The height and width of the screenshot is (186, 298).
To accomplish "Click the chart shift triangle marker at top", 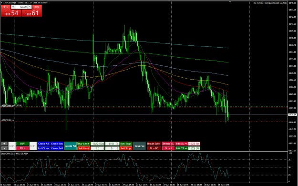I will pos(230,1).
